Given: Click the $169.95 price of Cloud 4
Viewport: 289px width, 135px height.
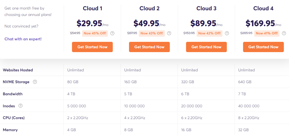Looking at the screenshot, I should coord(260,23).
